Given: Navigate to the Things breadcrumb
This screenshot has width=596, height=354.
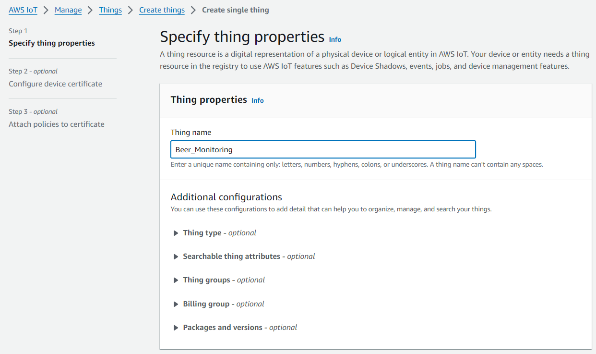Looking at the screenshot, I should (x=110, y=10).
